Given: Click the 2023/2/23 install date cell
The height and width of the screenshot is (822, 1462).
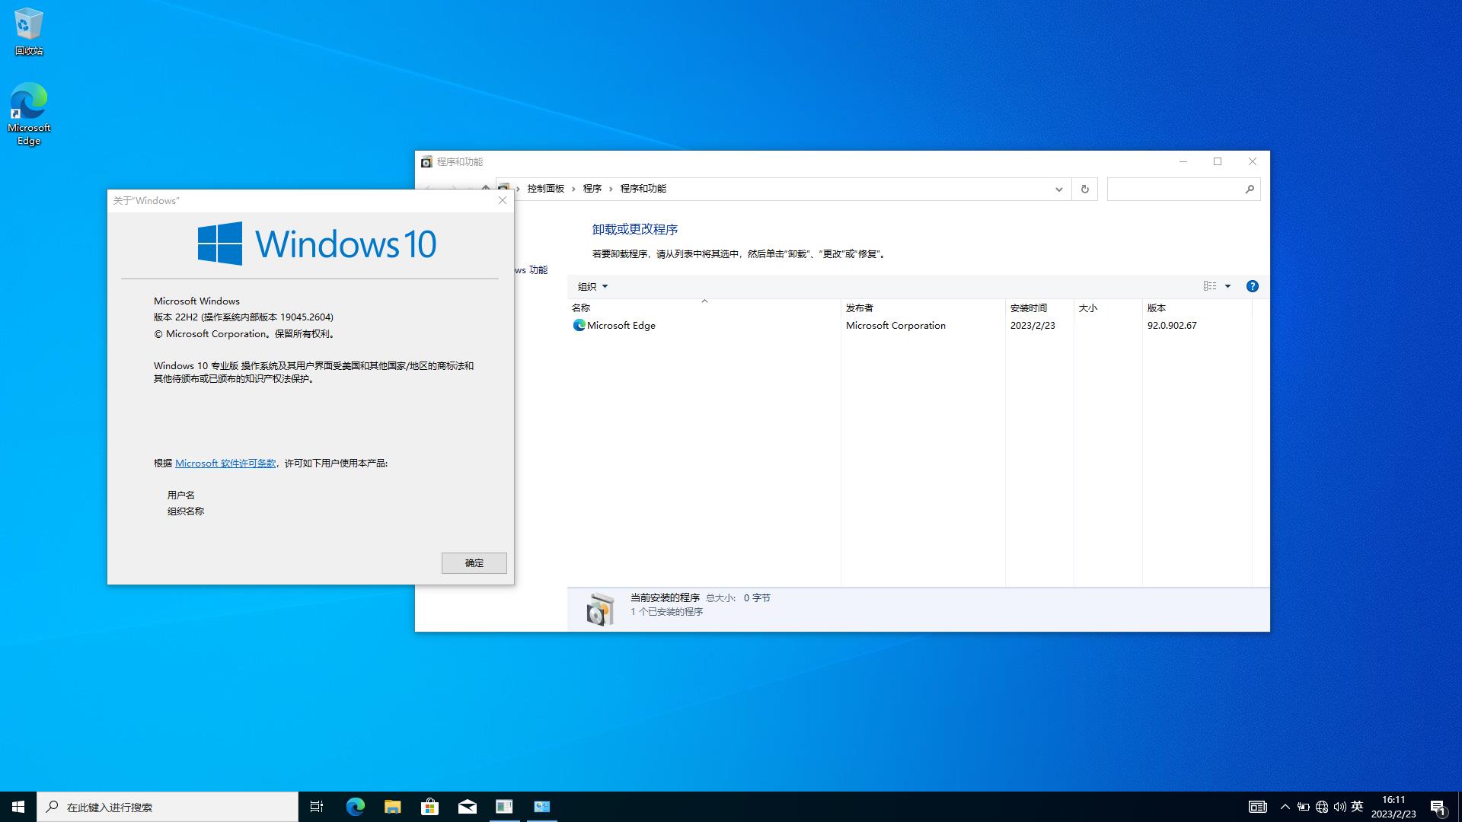Looking at the screenshot, I should 1033,325.
